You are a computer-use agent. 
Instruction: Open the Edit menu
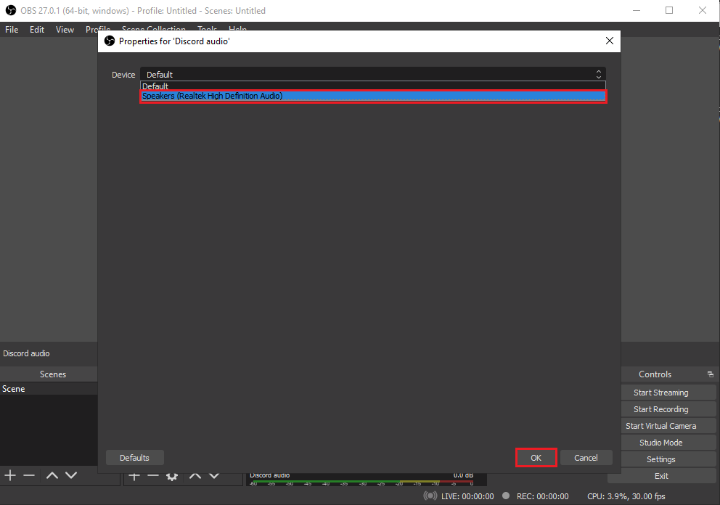[37, 29]
